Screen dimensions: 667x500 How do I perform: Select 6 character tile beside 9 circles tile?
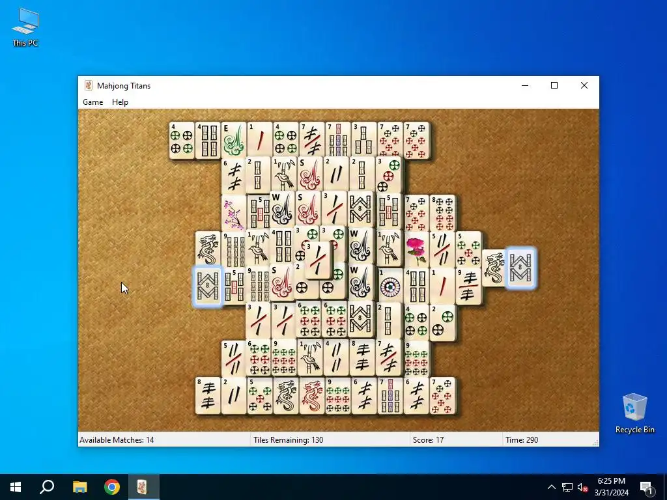364,396
